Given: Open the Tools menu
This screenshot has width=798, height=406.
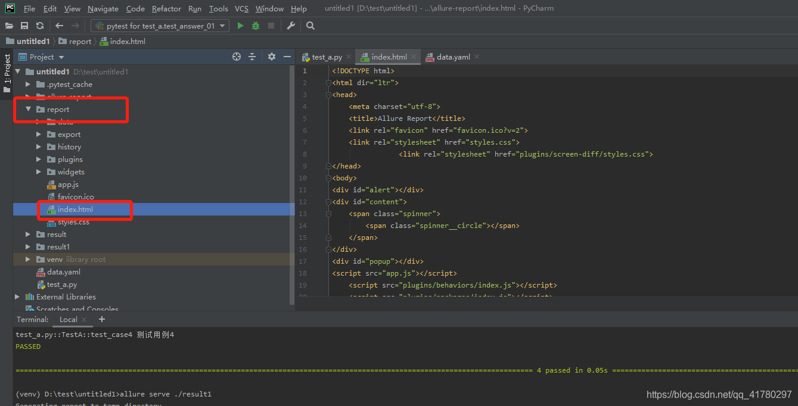Looking at the screenshot, I should pyautogui.click(x=219, y=8).
